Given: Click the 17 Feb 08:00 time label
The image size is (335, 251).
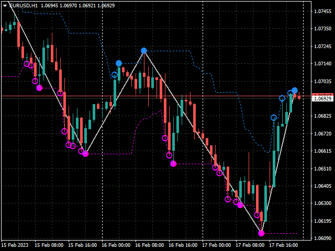Looking at the screenshot, I should tap(250, 245).
